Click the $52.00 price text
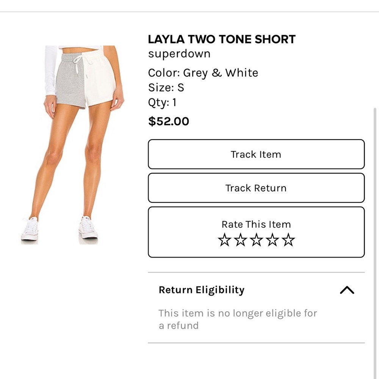This screenshot has height=379, width=379. (x=168, y=121)
